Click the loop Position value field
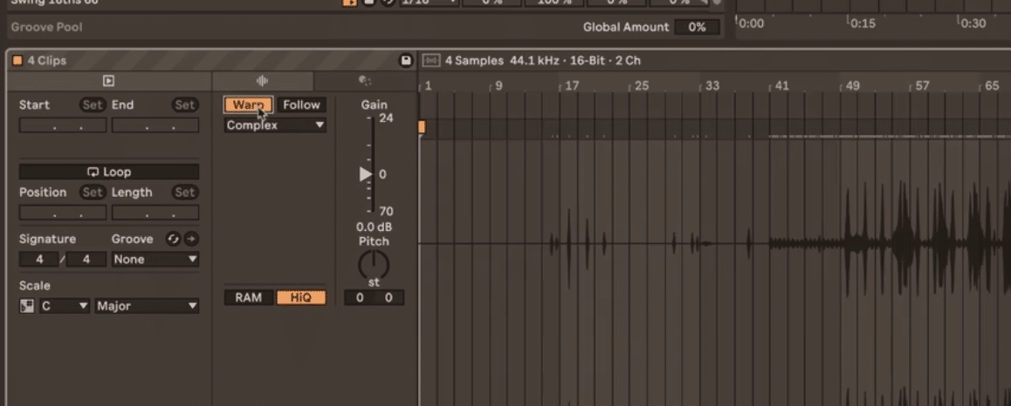The image size is (1011, 406). point(63,213)
